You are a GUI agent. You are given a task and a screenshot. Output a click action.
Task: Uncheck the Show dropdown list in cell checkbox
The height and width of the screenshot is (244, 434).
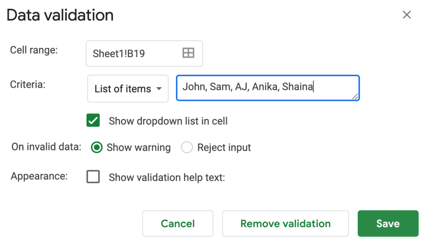(x=93, y=121)
